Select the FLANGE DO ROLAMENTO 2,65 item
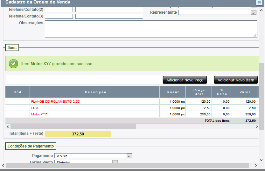 55,102
